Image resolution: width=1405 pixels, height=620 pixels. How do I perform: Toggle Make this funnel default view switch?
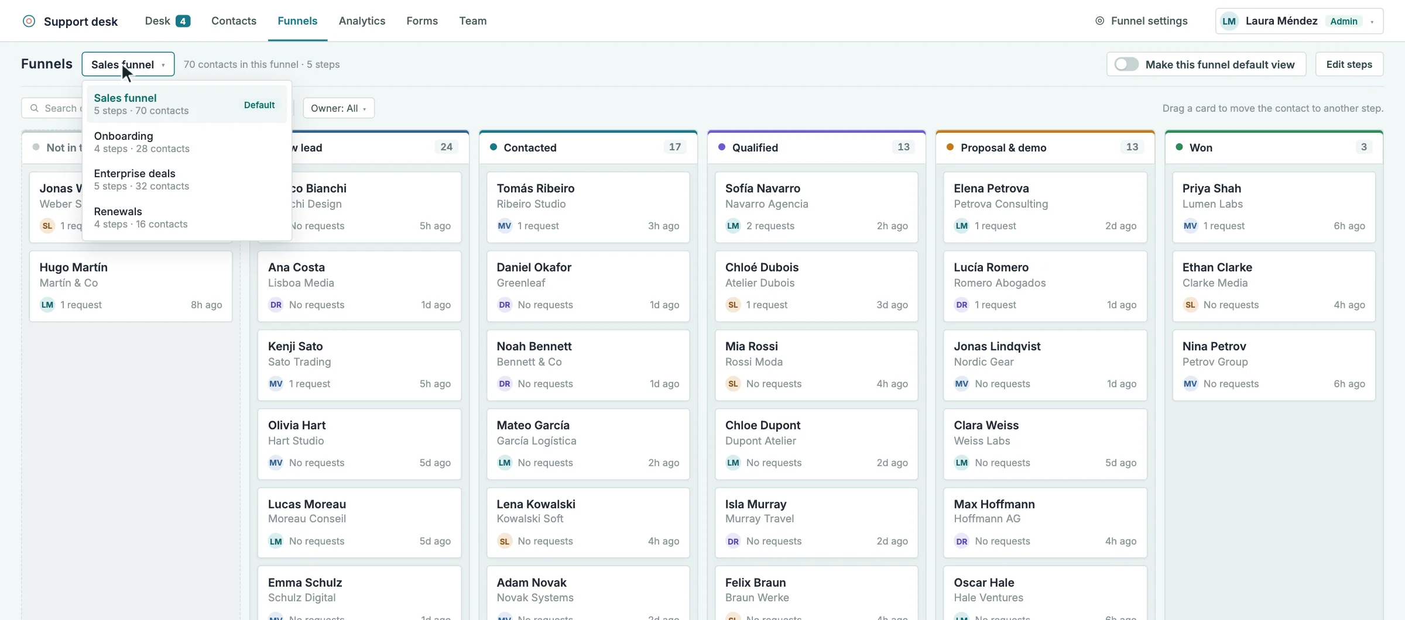pos(1126,64)
